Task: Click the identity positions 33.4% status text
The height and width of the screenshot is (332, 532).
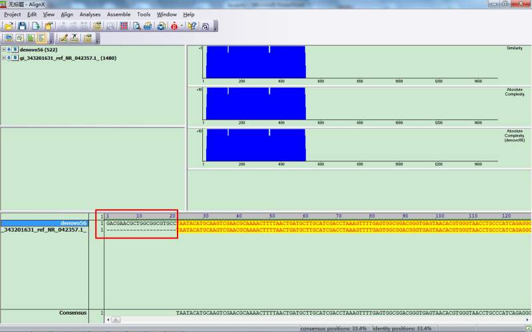Action: (402, 328)
